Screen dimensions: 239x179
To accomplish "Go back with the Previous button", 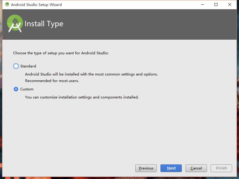I will 146,168.
